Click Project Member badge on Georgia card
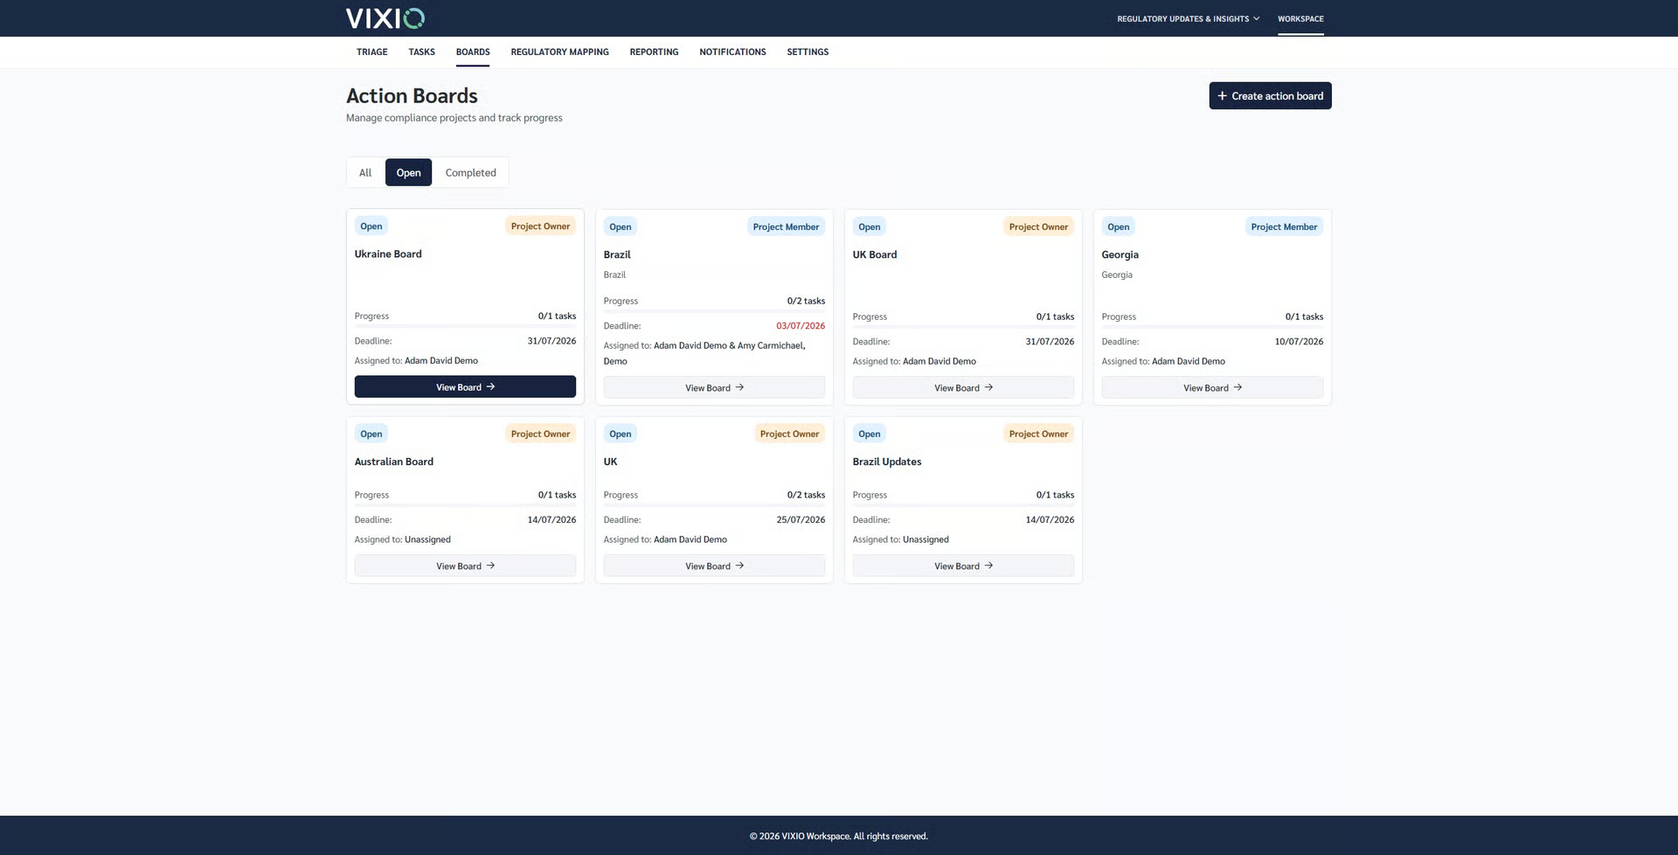The image size is (1678, 855). tap(1284, 226)
